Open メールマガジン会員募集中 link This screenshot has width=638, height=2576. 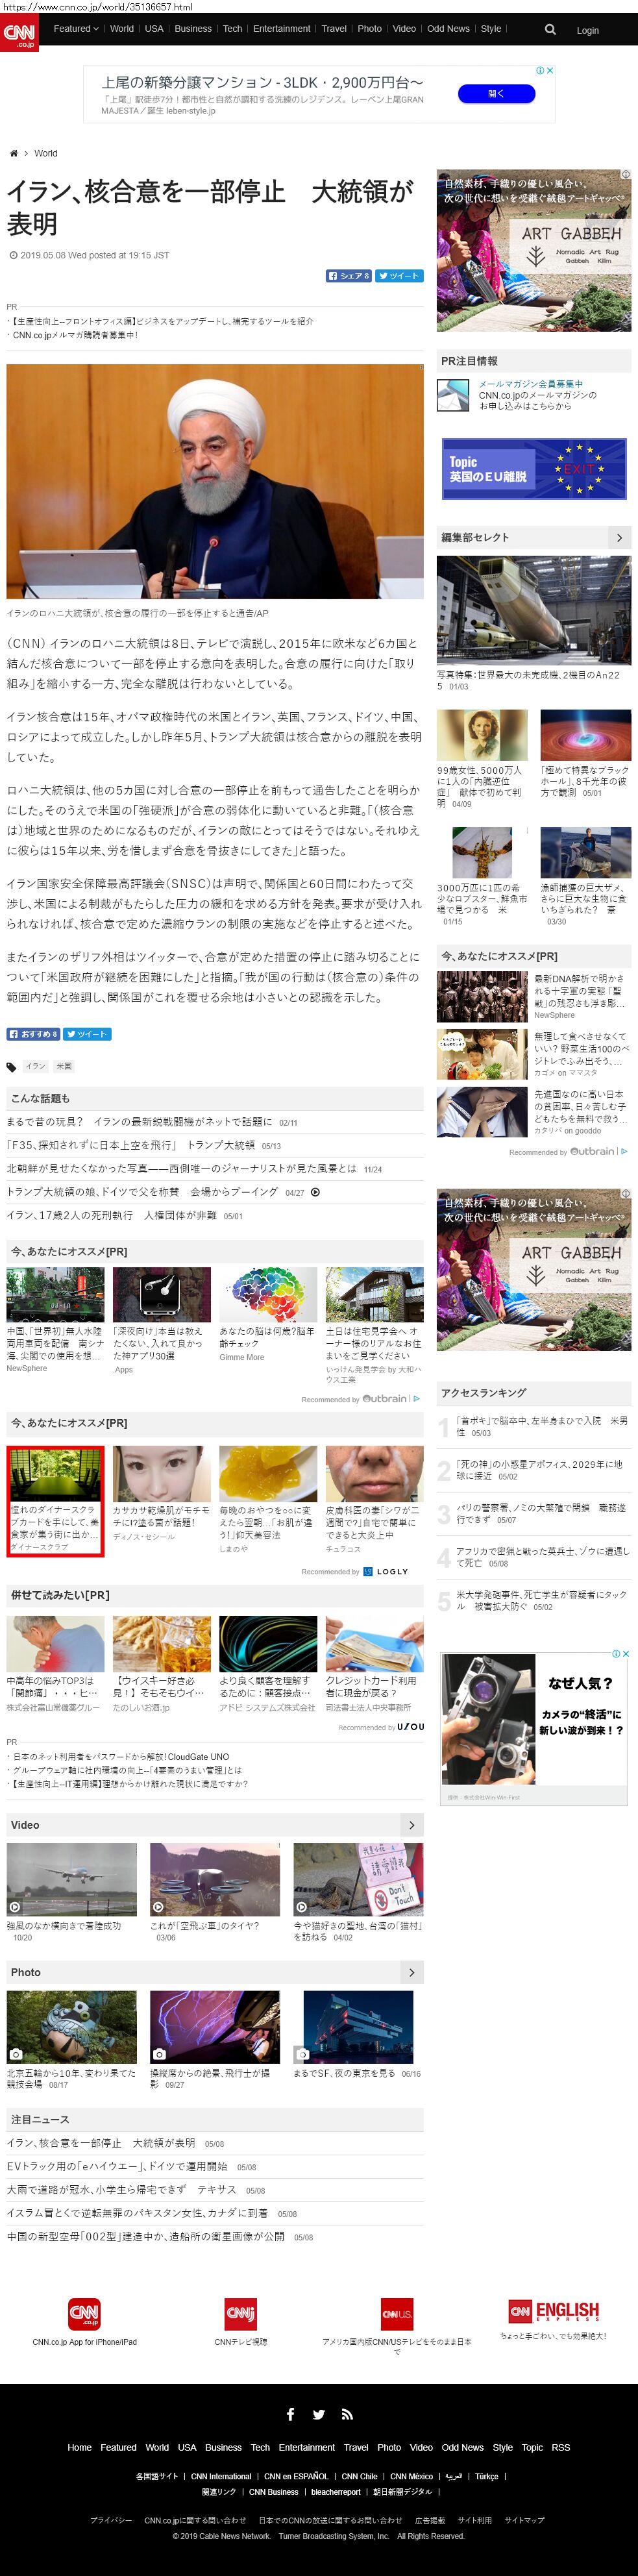[x=531, y=384]
